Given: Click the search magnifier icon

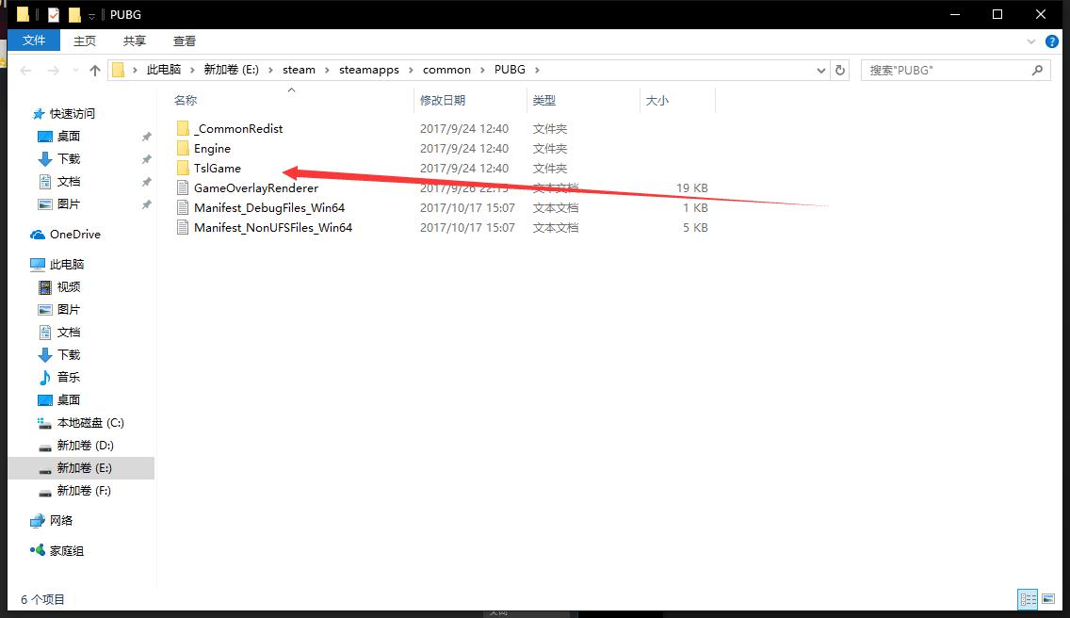Looking at the screenshot, I should coord(1037,70).
